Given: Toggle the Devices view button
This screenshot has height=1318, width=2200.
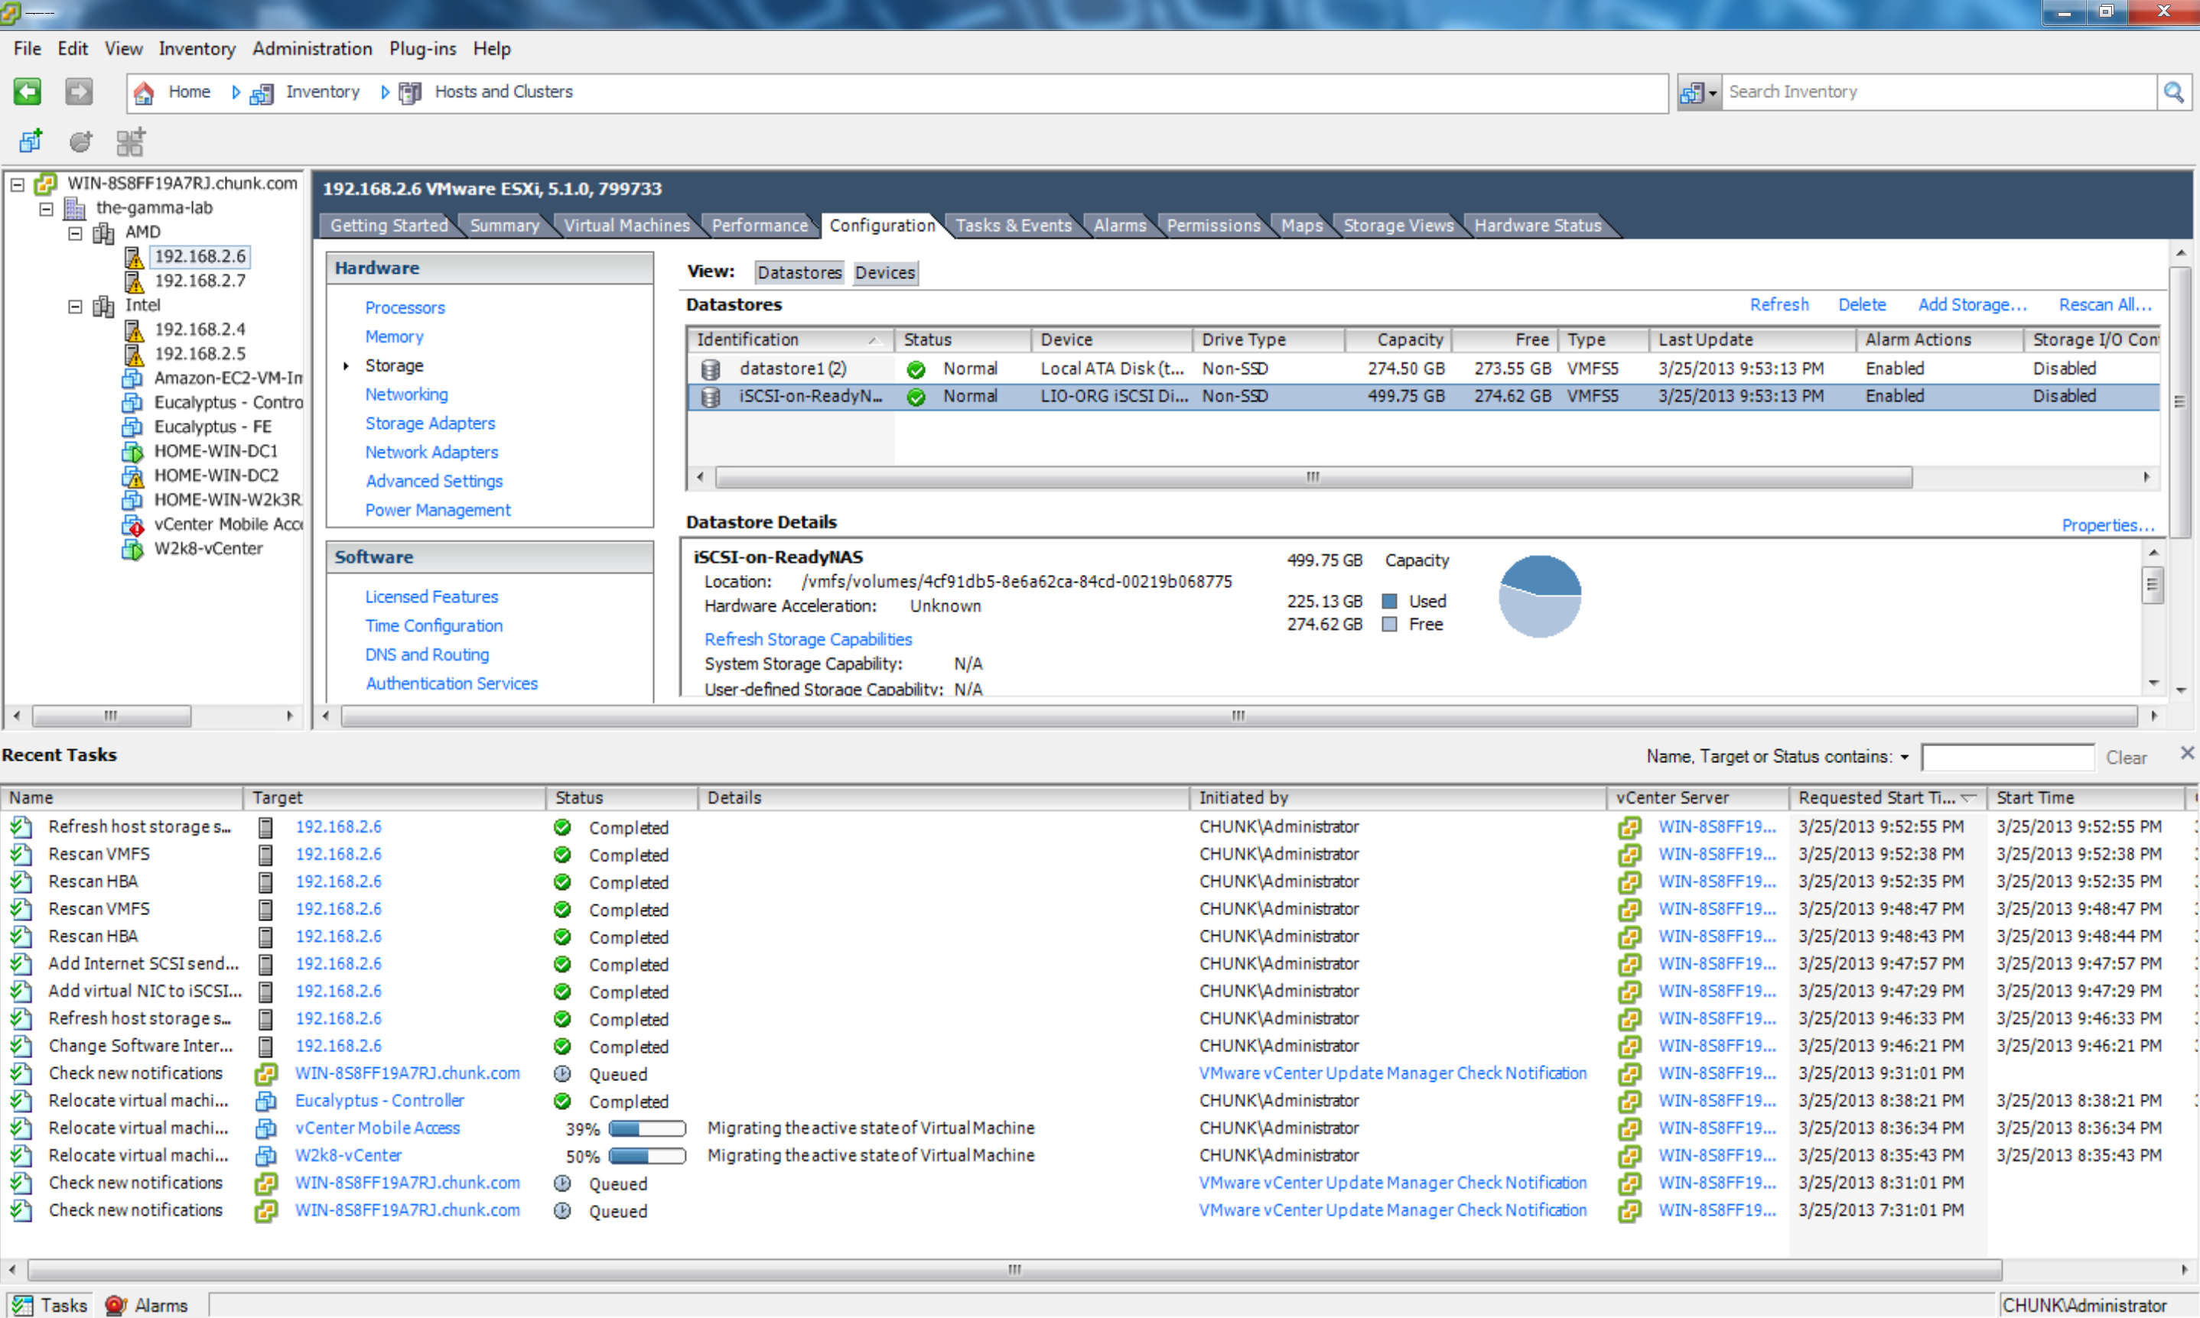Looking at the screenshot, I should (x=884, y=273).
